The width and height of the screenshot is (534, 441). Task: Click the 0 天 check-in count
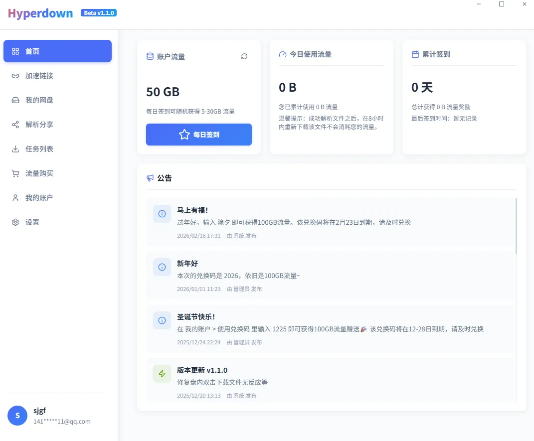(x=422, y=87)
